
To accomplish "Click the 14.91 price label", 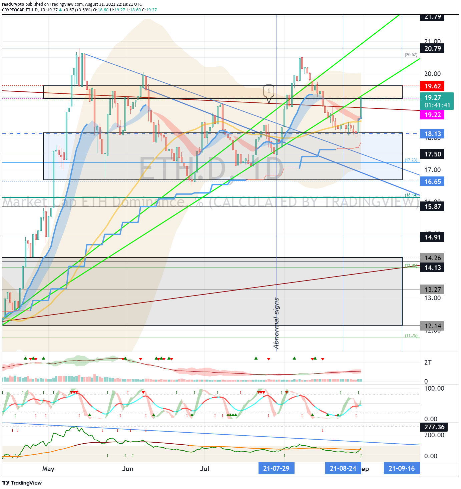I will pos(432,237).
